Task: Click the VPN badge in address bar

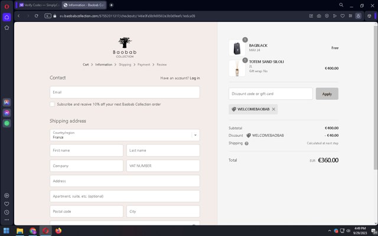Action: coord(48,16)
